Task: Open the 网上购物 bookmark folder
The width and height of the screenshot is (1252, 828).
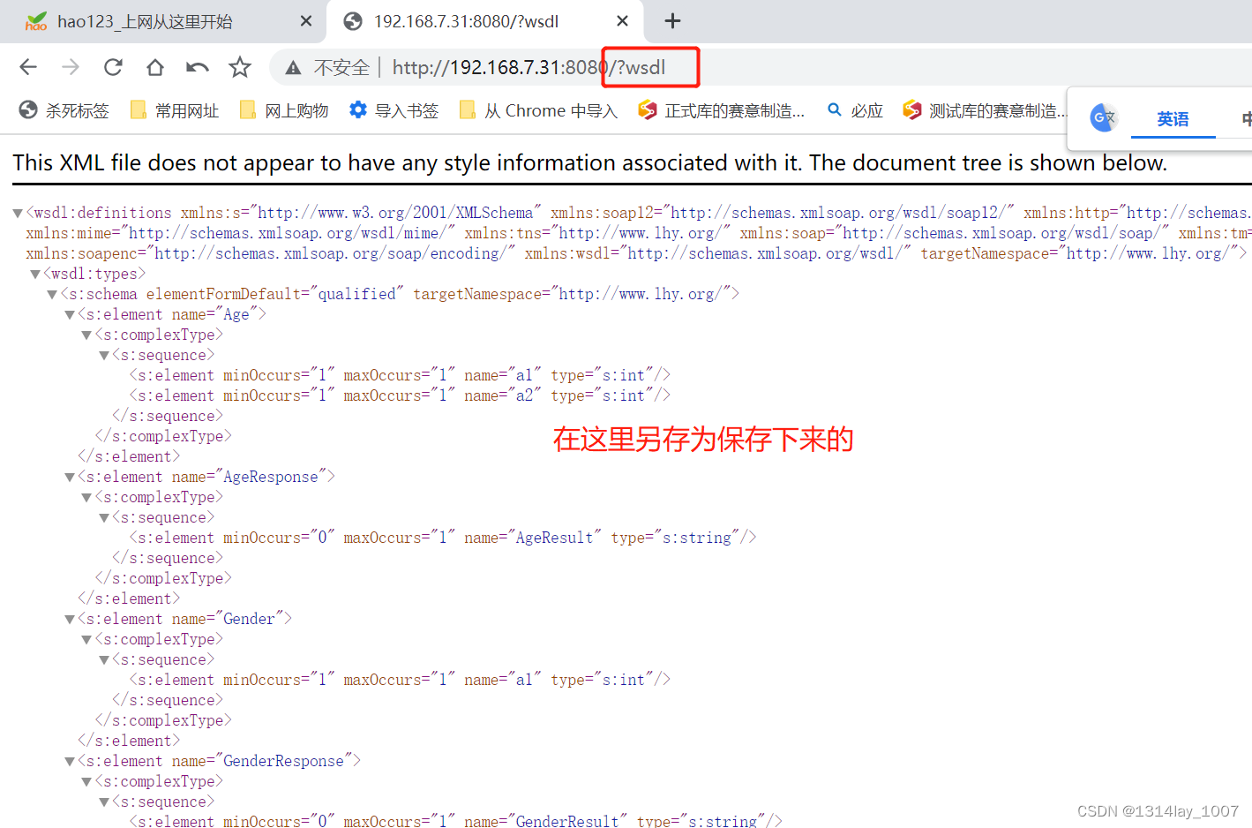Action: [284, 110]
